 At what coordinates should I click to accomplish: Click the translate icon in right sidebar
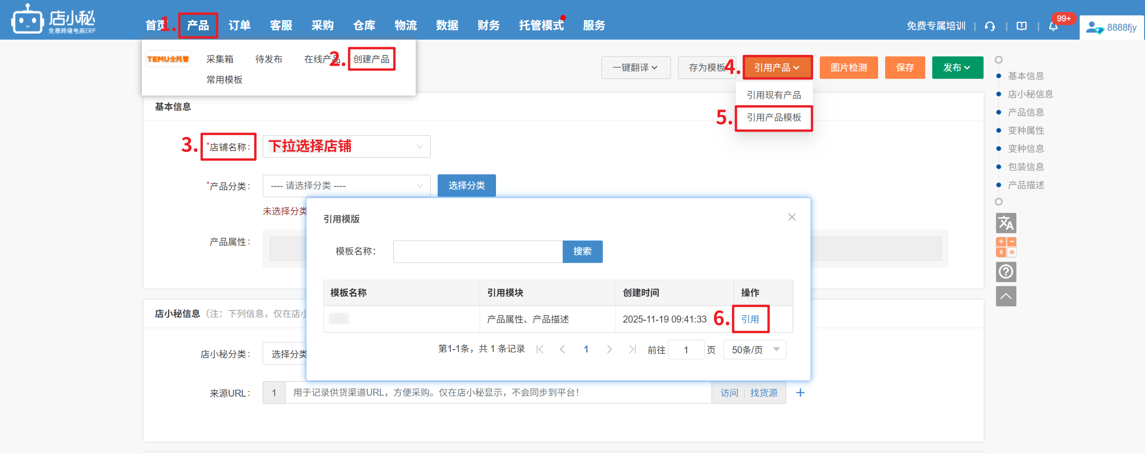pos(1005,223)
